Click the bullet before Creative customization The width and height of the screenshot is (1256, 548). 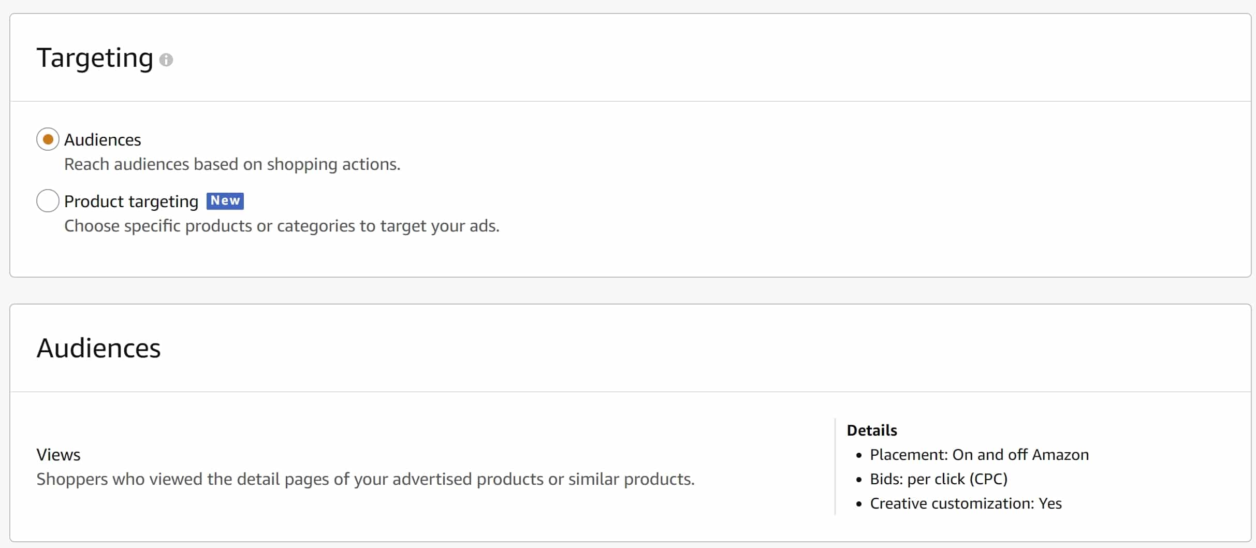[859, 504]
